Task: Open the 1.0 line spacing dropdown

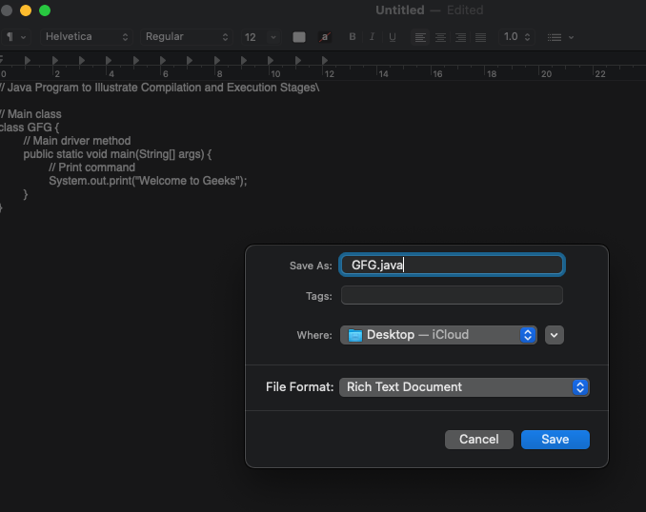Action: [516, 37]
